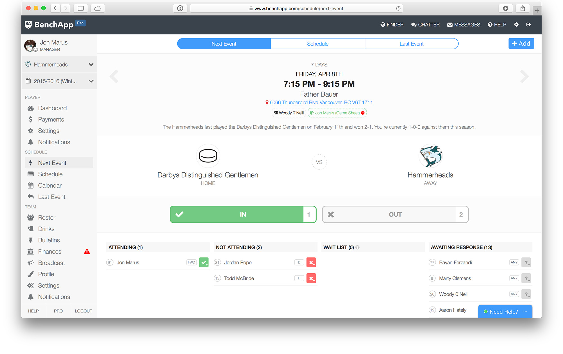
Task: Open the 6066 Thunderbird Blvd address link
Action: [321, 102]
